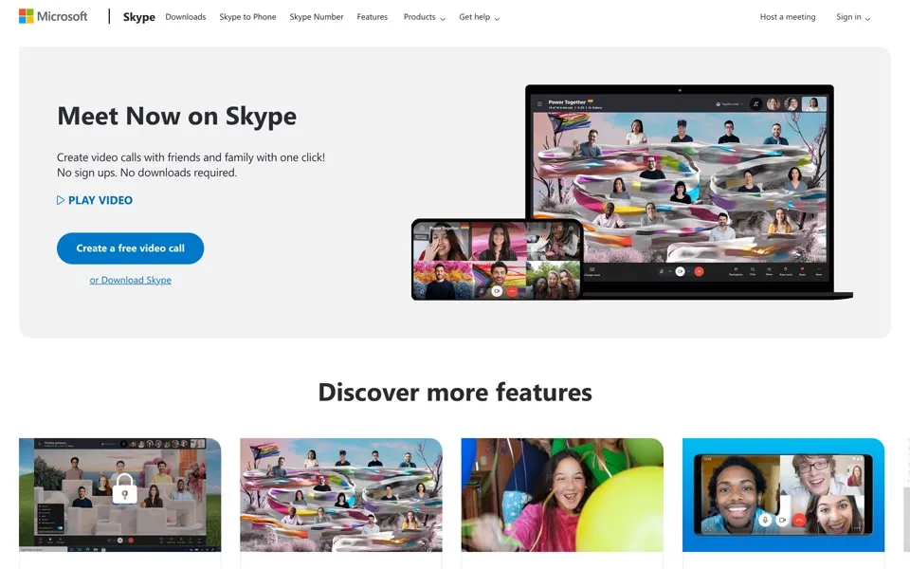This screenshot has height=569, width=910.
Task: Click the red hang-up icon on phone card
Action: pos(799,521)
